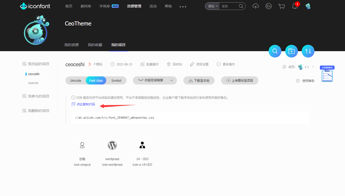The height and width of the screenshot is (196, 345).
Task: Open the 活动 menu
Action: [153, 6]
